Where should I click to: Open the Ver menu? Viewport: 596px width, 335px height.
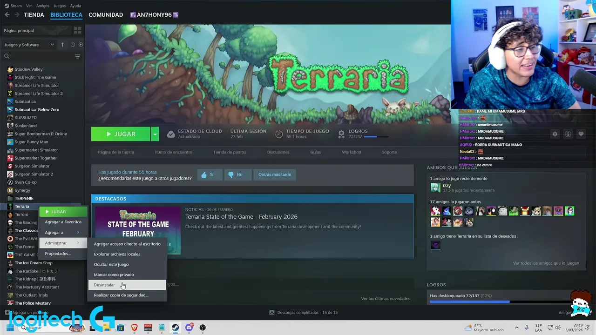point(29,6)
